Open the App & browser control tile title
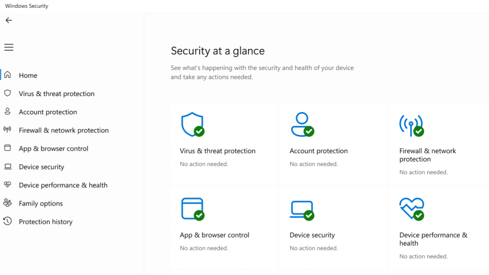The width and height of the screenshot is (489, 275). 214,235
